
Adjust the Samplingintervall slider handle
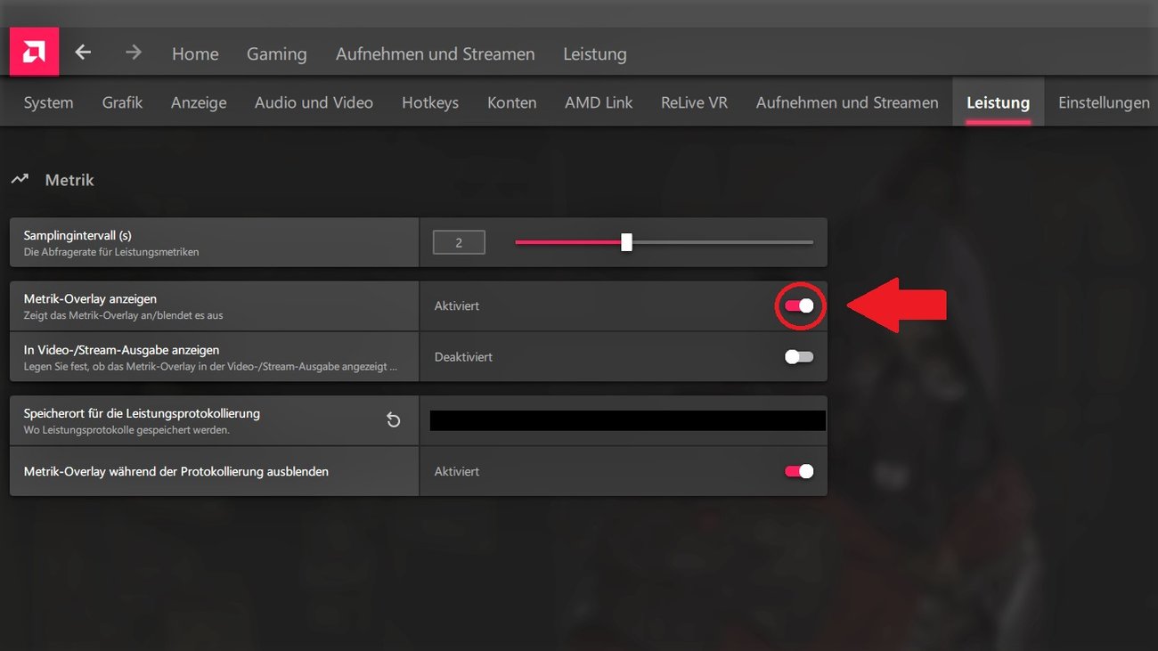pos(626,241)
